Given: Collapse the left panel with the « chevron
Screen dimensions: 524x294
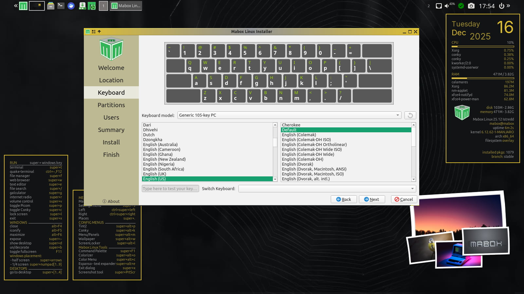Looking at the screenshot, I should coord(16,6).
